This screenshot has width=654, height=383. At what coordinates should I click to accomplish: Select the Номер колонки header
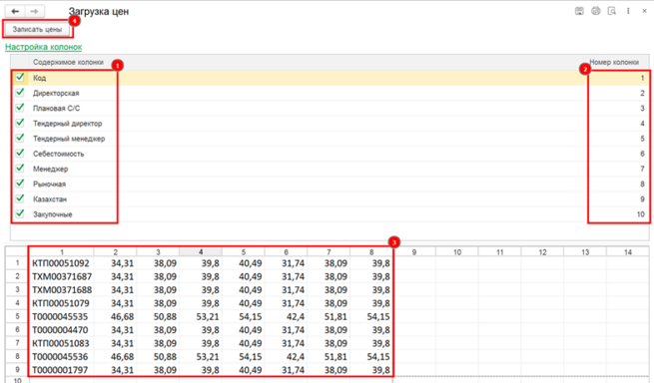[x=614, y=62]
